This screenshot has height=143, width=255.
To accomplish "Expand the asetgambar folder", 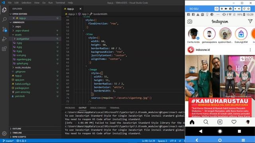I will 35,39.
